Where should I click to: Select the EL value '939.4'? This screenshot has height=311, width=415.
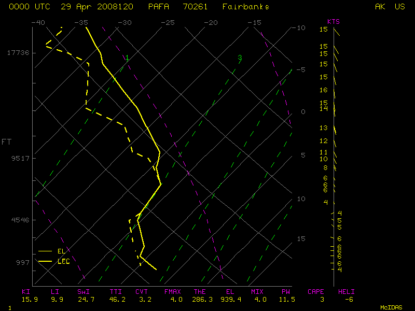coord(231,300)
